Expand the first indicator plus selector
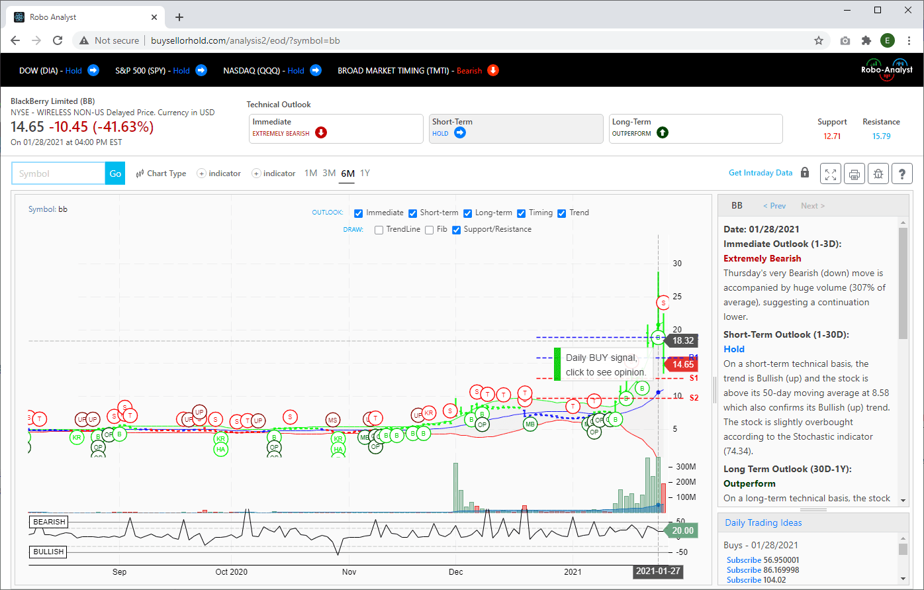The height and width of the screenshot is (590, 924). click(x=219, y=173)
